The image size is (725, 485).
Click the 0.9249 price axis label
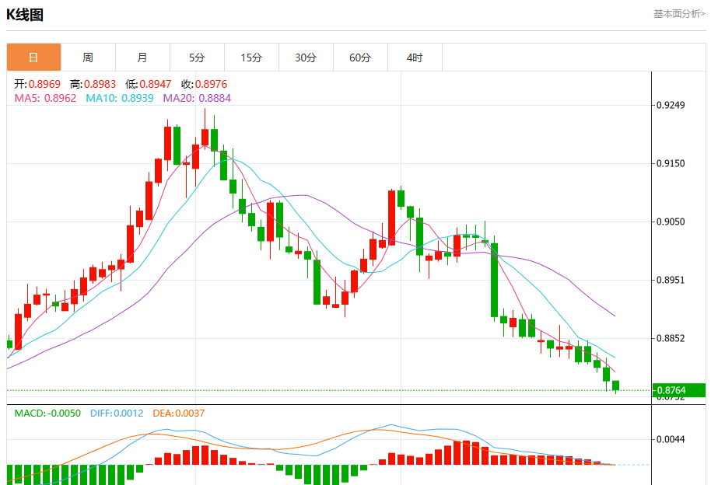click(x=671, y=105)
